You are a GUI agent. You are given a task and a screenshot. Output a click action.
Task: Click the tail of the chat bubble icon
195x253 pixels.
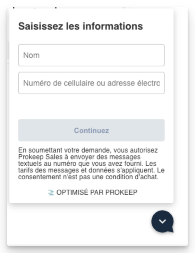tap(171, 229)
